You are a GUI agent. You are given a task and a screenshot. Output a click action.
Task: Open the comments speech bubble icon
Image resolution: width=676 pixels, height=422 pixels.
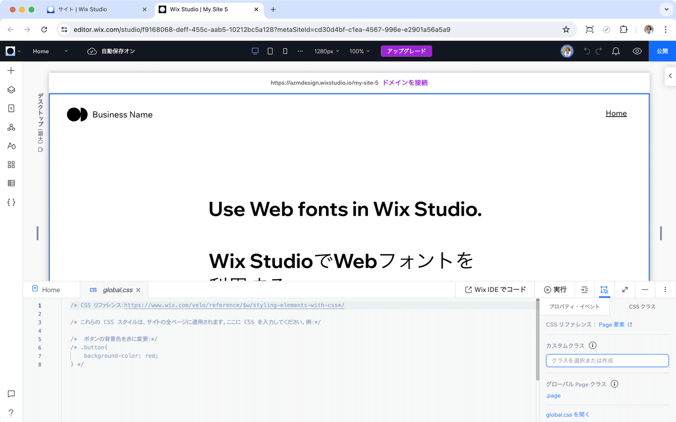tap(11, 394)
